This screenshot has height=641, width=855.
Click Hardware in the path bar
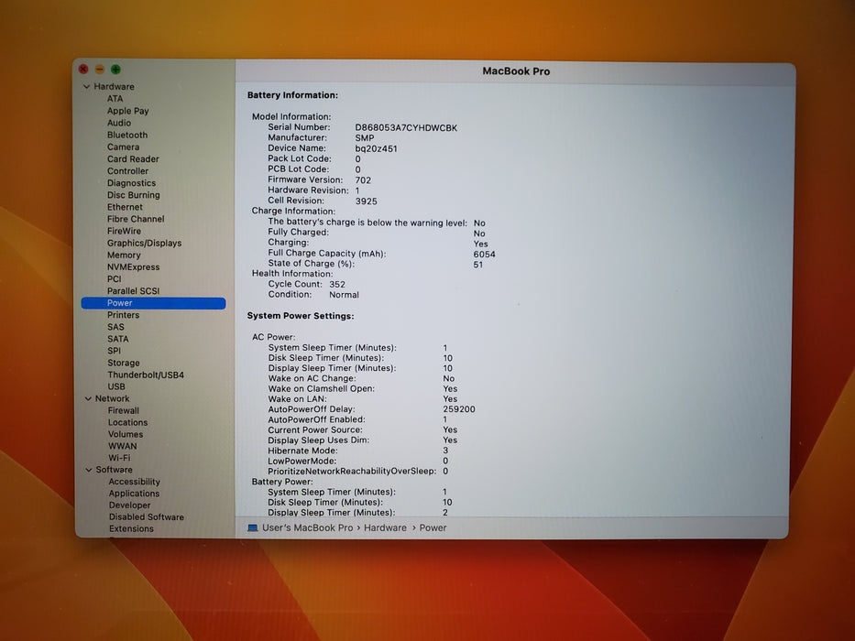[x=385, y=528]
